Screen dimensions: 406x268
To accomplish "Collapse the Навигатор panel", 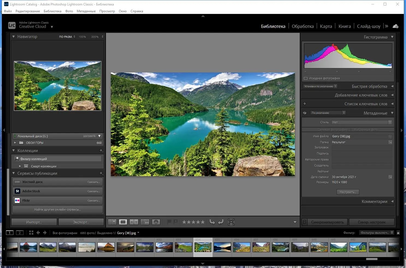I will pos(13,36).
